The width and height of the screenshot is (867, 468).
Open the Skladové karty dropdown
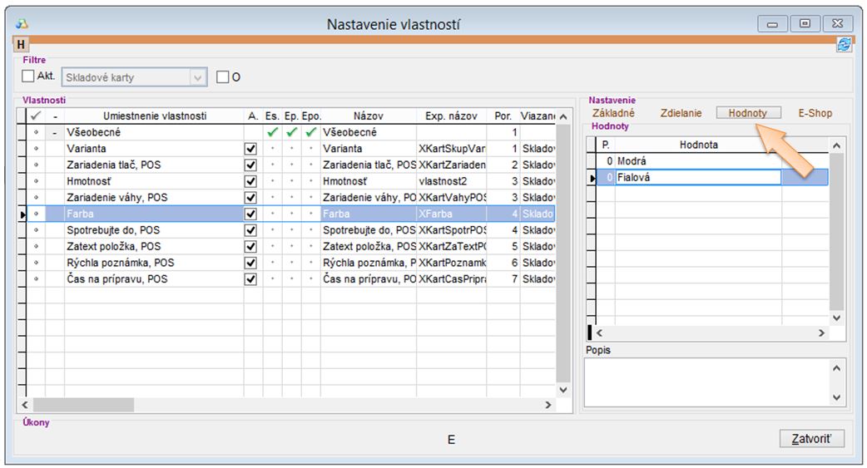198,77
